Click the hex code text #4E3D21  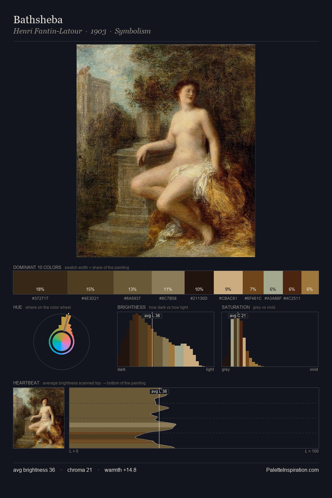(x=90, y=298)
